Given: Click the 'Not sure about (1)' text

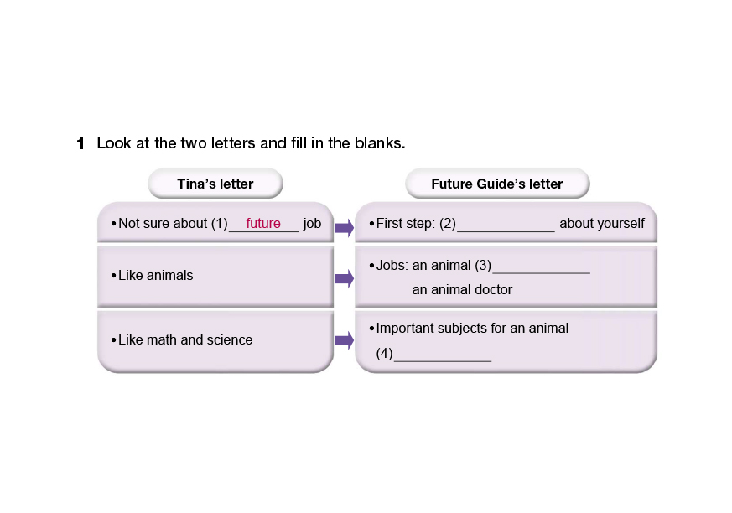Looking at the screenshot, I should point(173,224).
